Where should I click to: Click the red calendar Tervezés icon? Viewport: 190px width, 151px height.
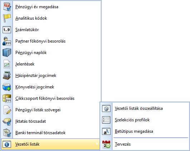tap(106, 144)
